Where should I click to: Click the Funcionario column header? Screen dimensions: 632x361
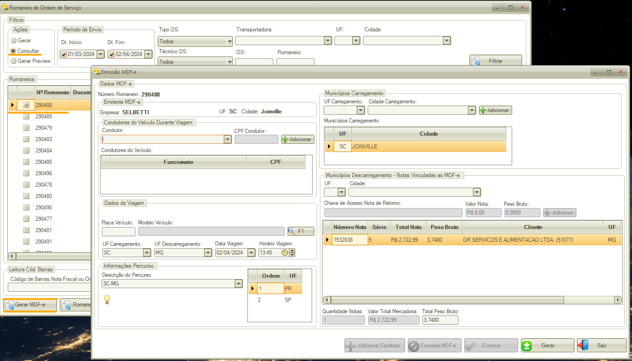tap(178, 162)
